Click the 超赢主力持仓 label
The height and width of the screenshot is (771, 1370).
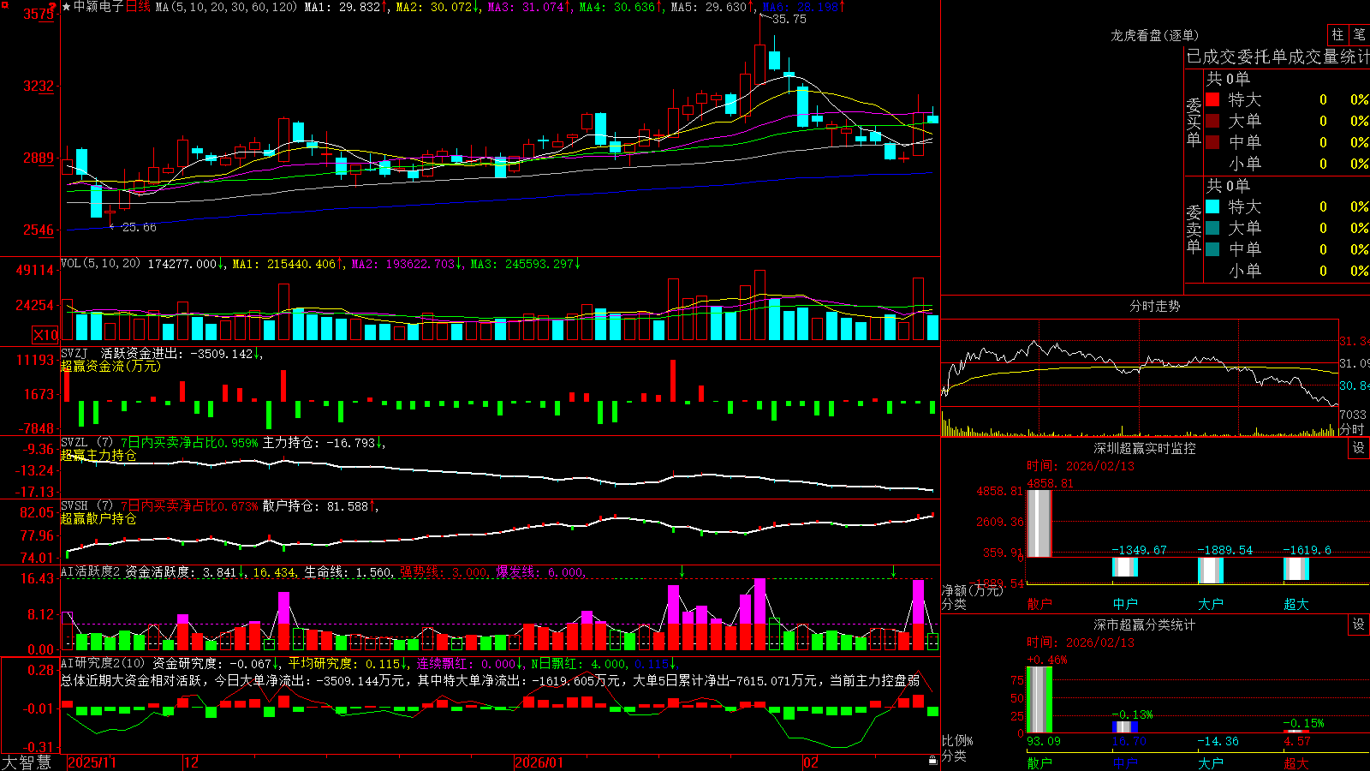coord(98,455)
